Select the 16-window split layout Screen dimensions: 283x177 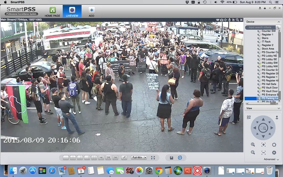[101, 158]
